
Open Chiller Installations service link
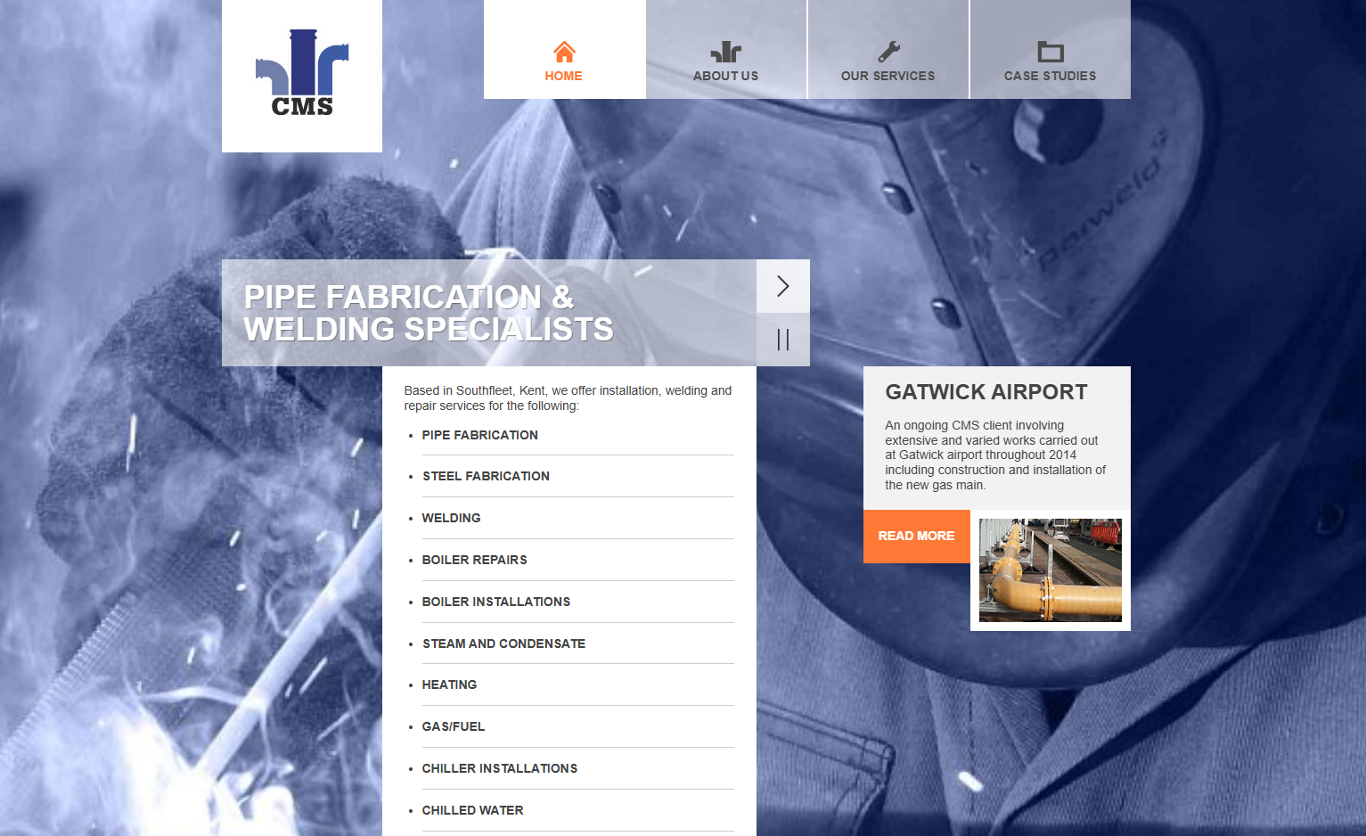(499, 768)
